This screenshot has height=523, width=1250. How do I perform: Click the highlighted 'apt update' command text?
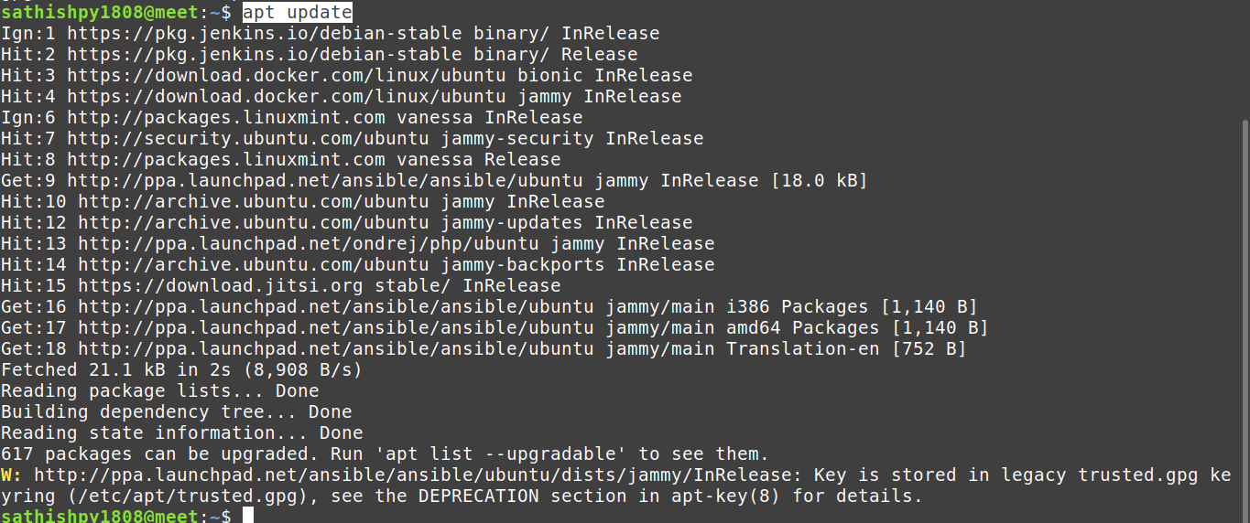point(298,12)
